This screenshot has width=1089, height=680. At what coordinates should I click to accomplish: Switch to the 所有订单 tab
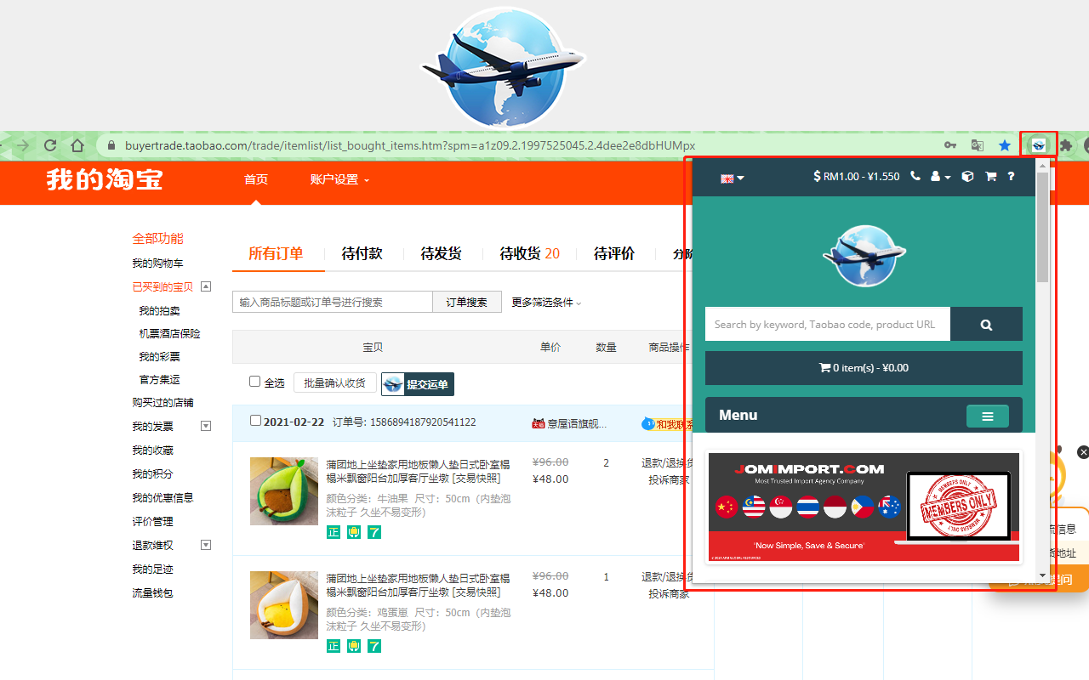276,253
